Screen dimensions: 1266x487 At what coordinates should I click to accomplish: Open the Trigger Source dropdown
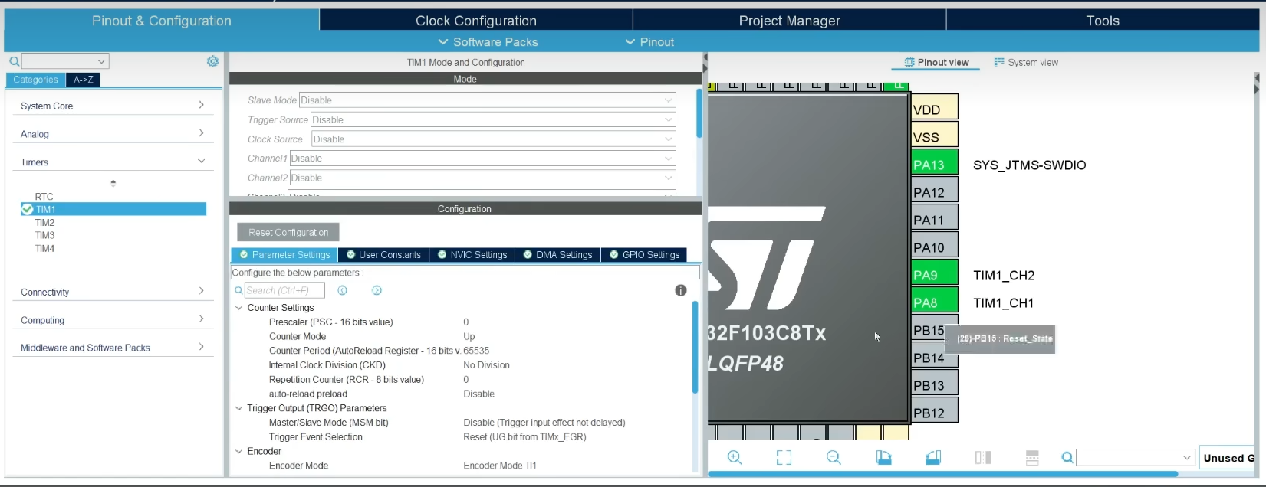[x=492, y=120]
